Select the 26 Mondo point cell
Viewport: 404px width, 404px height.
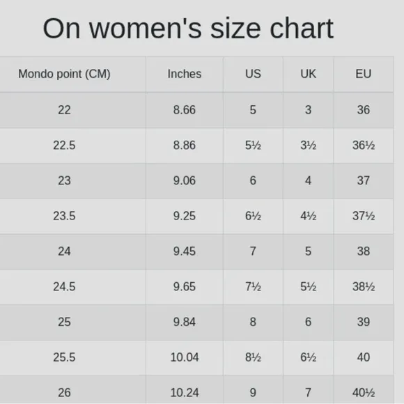click(x=64, y=392)
